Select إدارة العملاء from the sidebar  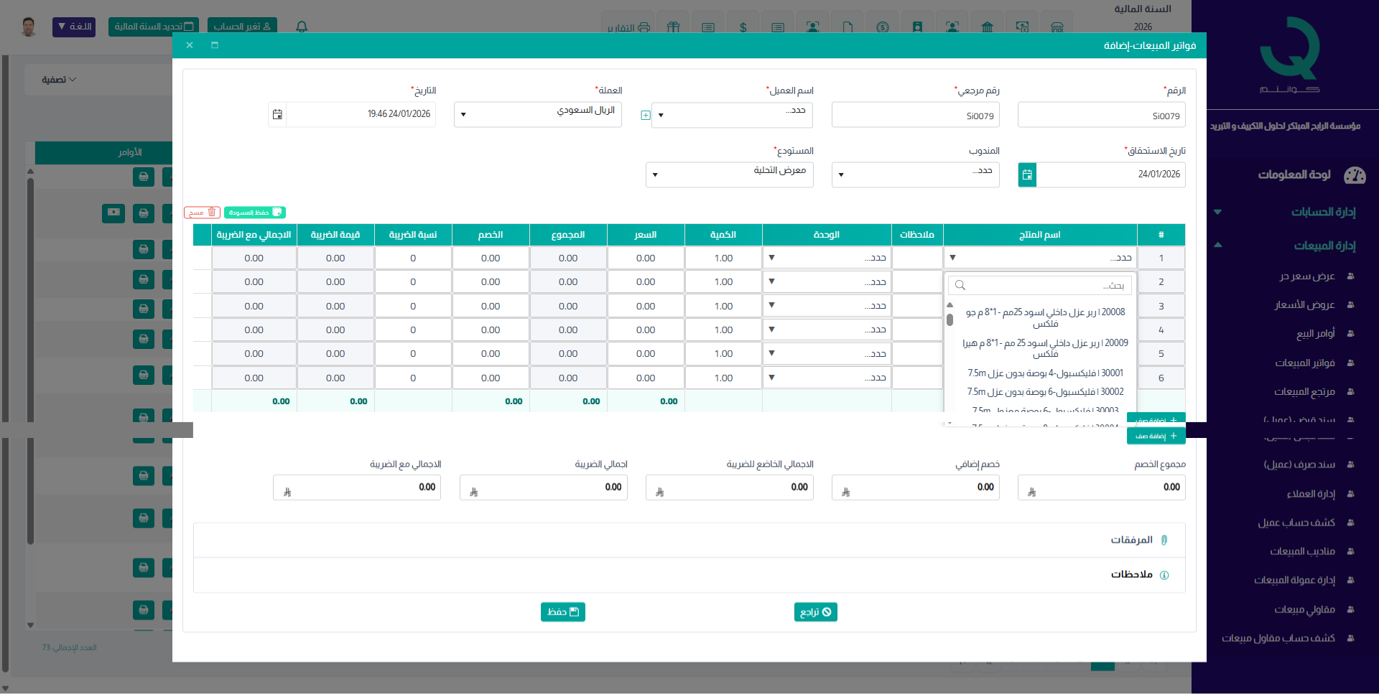point(1310,494)
